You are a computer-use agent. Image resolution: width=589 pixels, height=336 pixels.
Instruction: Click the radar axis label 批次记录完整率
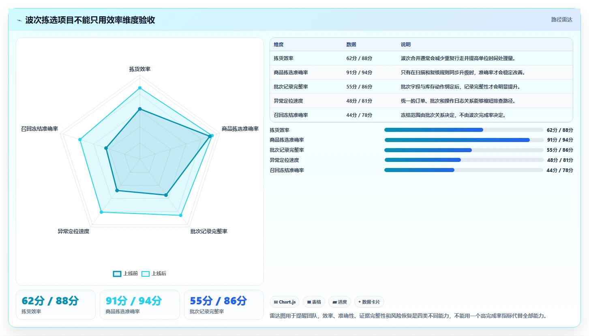tap(209, 231)
